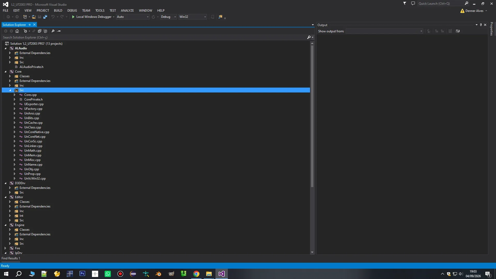
Task: Collapse the ALAudio project node
Action: coord(5,48)
